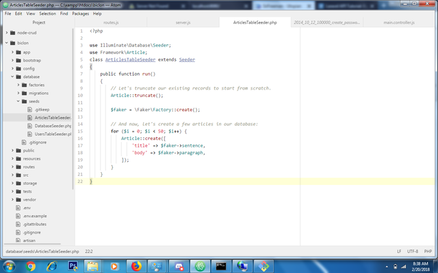The height and width of the screenshot is (273, 438).
Task: Open the View menu
Action: pos(31,14)
